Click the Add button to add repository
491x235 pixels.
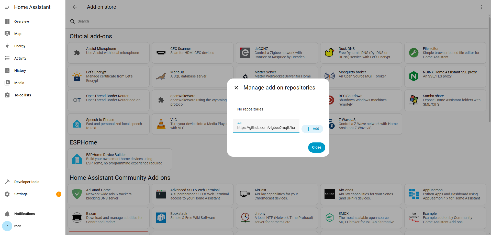coord(313,129)
